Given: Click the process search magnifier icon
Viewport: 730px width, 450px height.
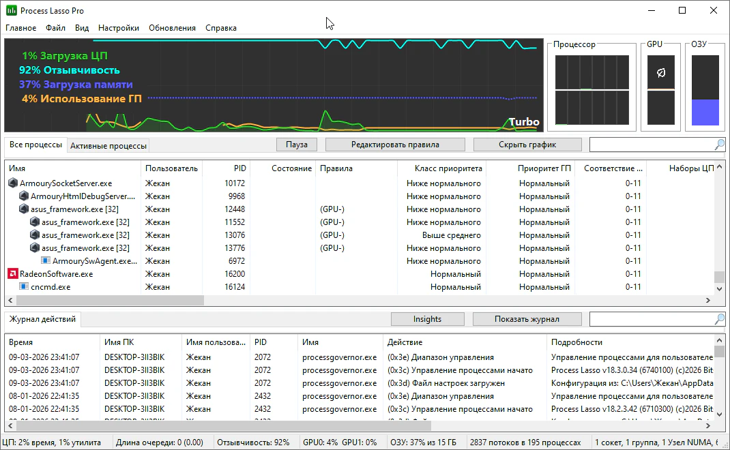Looking at the screenshot, I should point(719,145).
